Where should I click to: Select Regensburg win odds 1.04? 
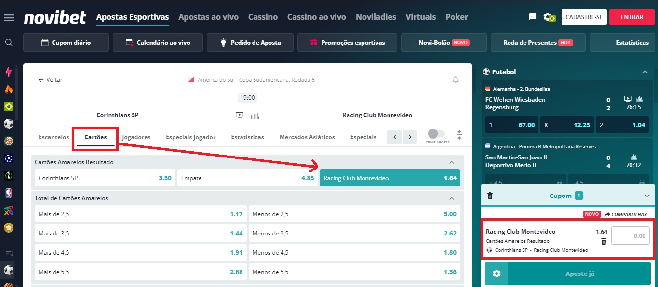click(622, 125)
